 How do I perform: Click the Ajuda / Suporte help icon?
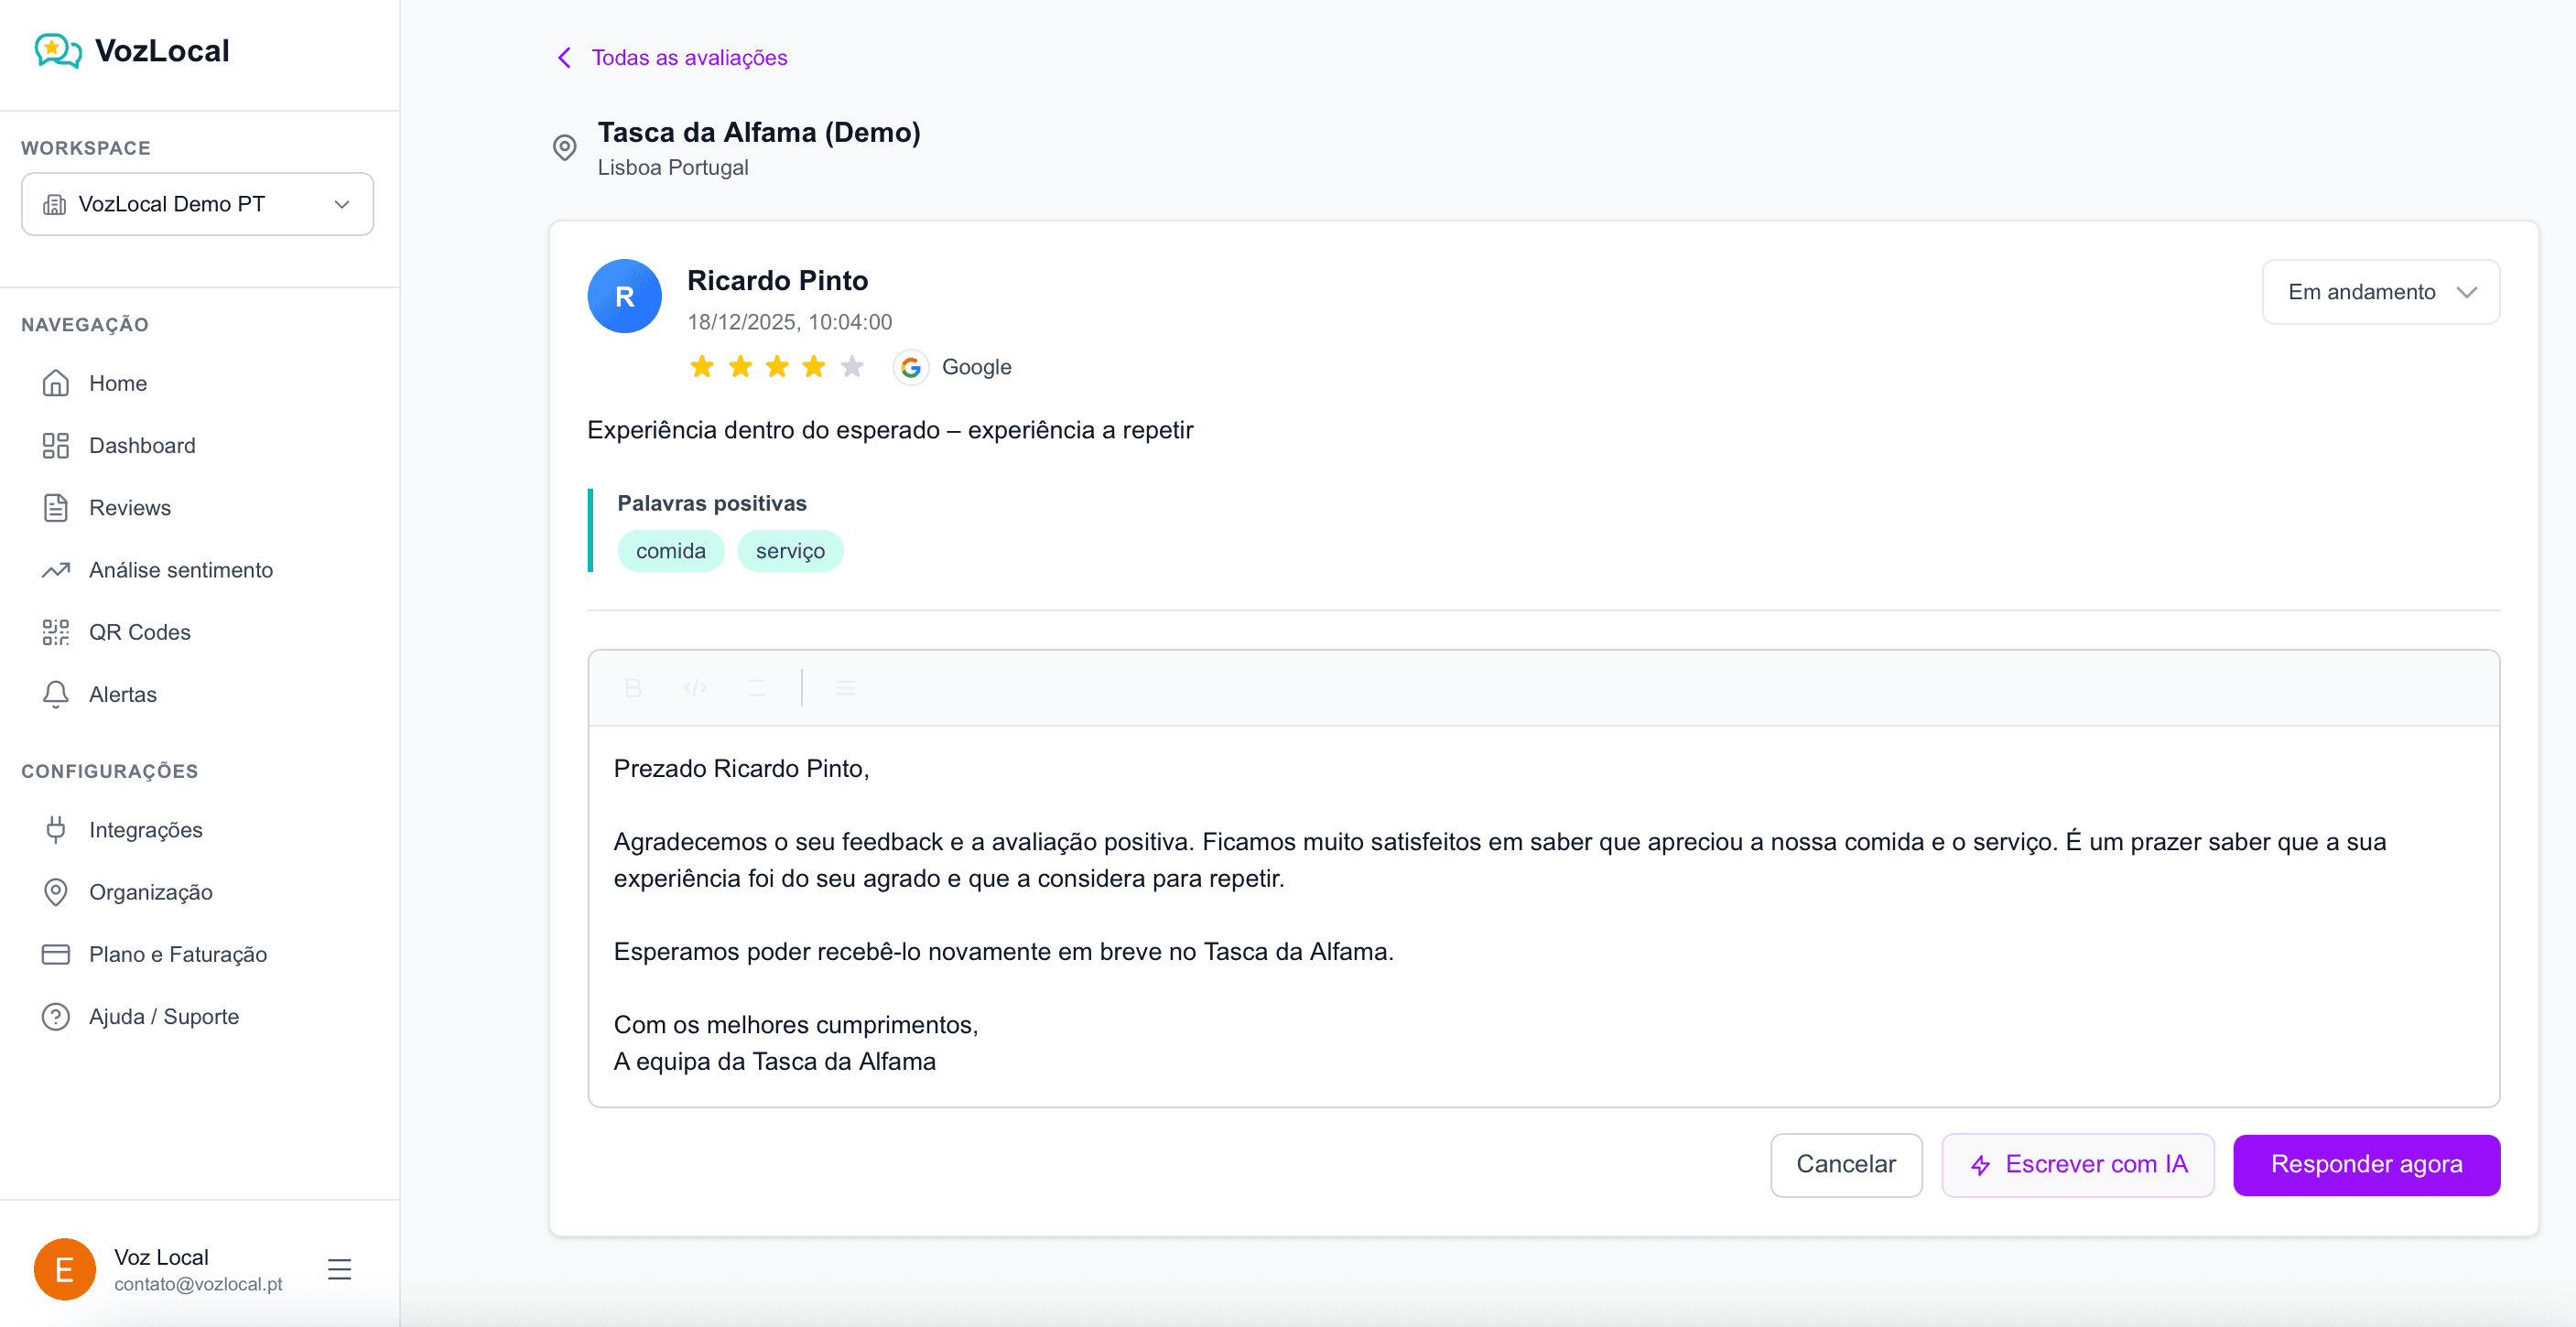tap(55, 1016)
